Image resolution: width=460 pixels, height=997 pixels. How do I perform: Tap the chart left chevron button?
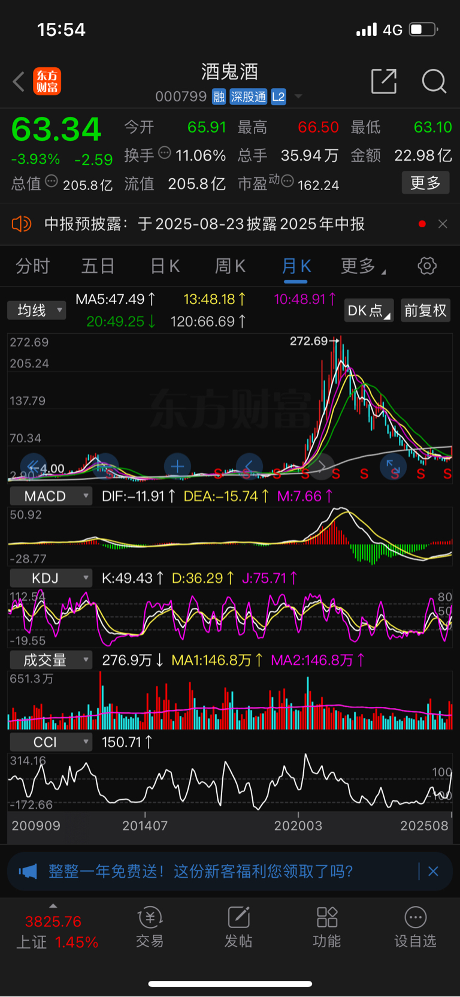249,466
